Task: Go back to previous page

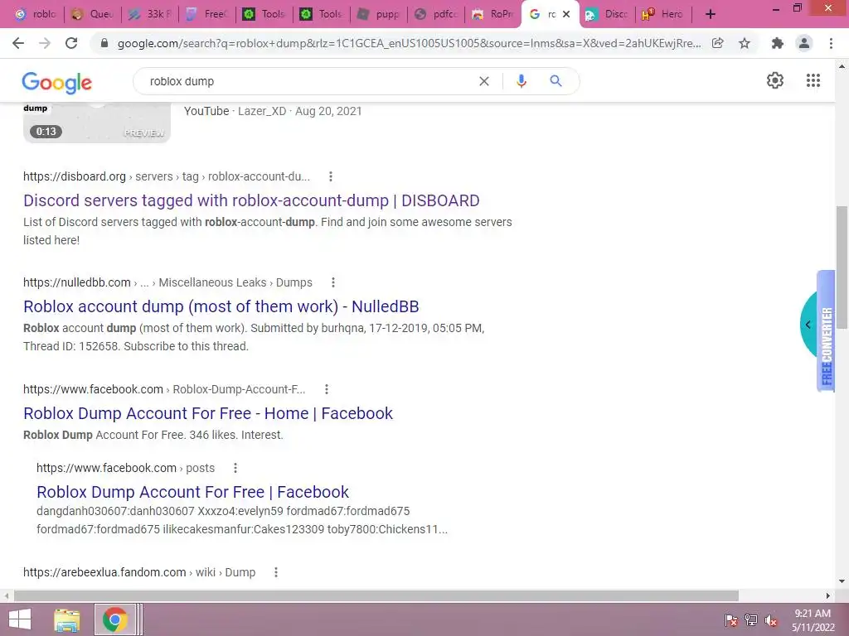Action: pyautogui.click(x=18, y=43)
